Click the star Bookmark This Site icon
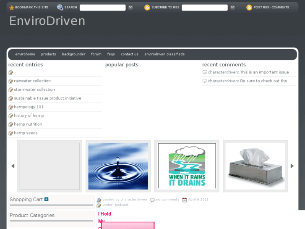The height and width of the screenshot is (229, 305). click(11, 8)
